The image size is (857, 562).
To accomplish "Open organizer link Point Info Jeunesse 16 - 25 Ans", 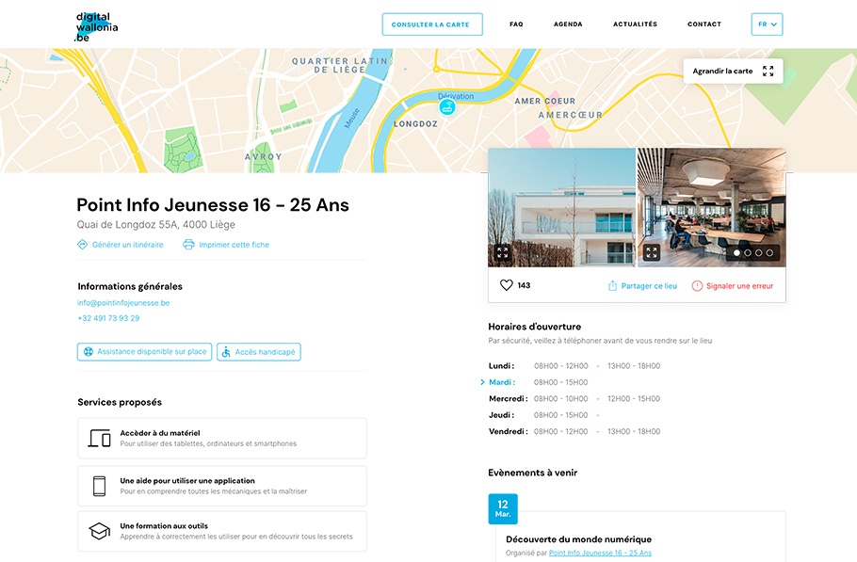I will click(600, 553).
